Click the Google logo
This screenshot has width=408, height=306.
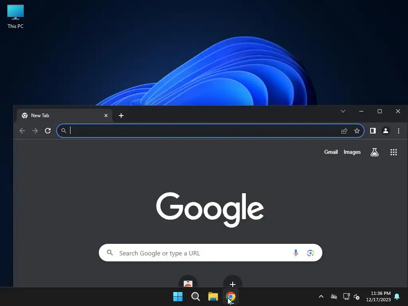[210, 210]
